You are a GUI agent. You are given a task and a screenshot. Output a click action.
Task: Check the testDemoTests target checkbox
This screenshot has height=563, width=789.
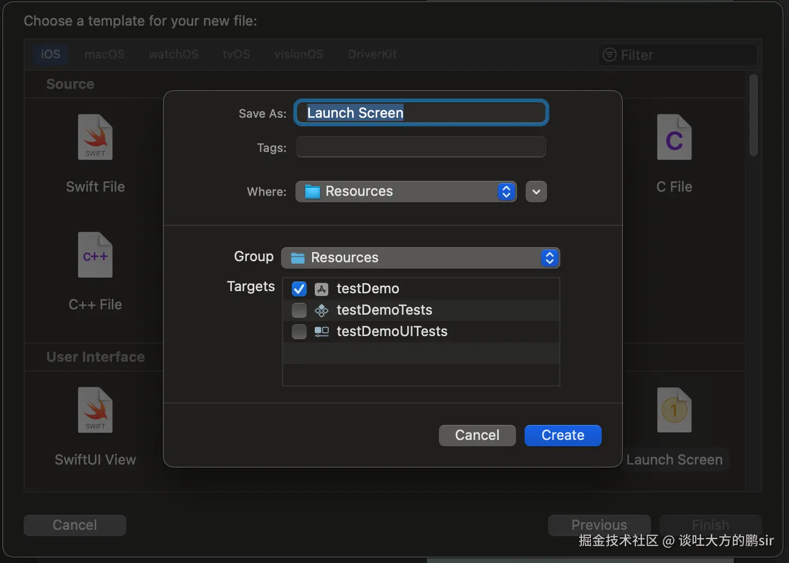coord(299,310)
